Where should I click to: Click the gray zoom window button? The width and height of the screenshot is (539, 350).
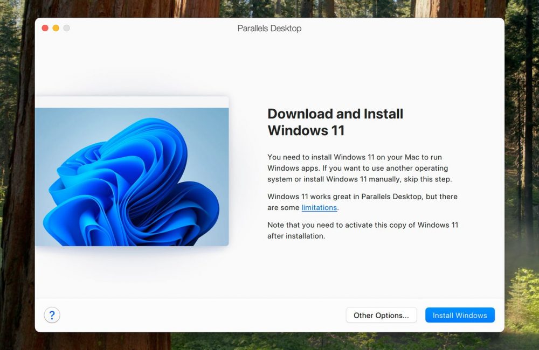67,28
